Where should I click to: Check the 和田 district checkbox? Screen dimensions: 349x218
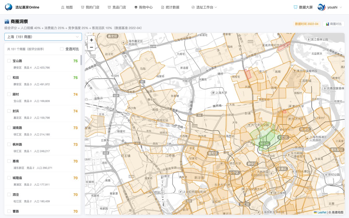tap(9, 78)
